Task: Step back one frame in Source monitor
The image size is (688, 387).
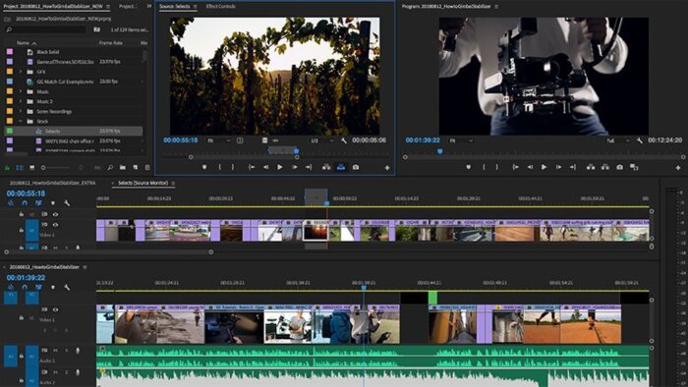Action: [266, 167]
